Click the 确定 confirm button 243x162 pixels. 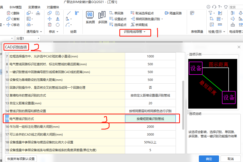pos(209,159)
